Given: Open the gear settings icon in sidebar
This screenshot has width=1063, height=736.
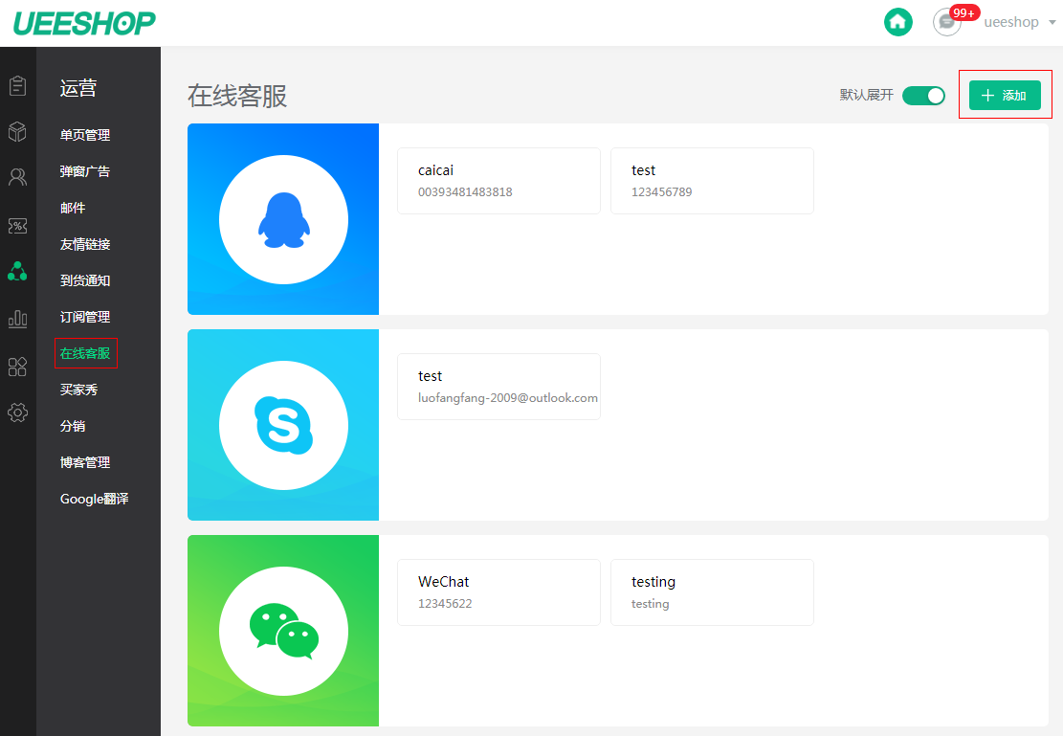Looking at the screenshot, I should pyautogui.click(x=17, y=413).
